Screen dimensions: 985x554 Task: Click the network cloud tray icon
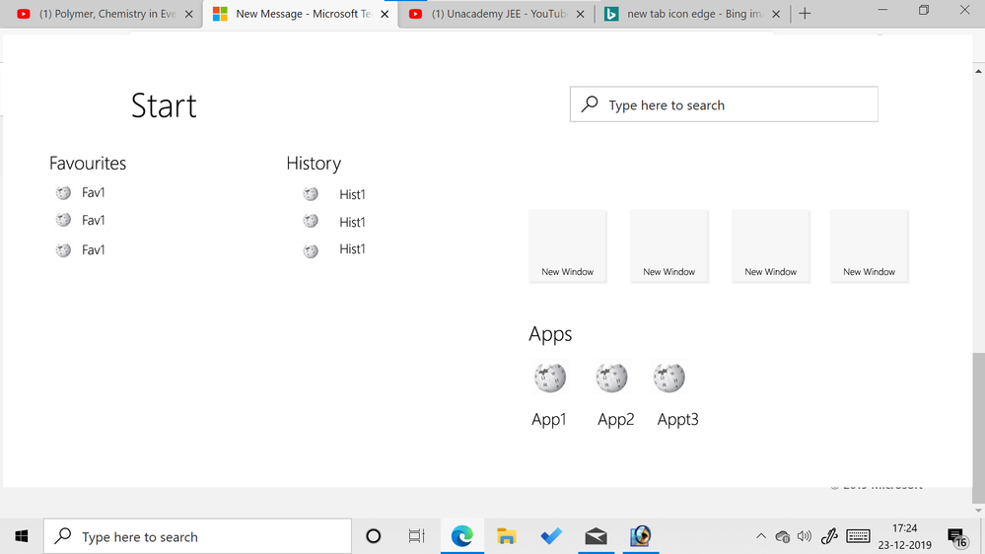pos(782,536)
